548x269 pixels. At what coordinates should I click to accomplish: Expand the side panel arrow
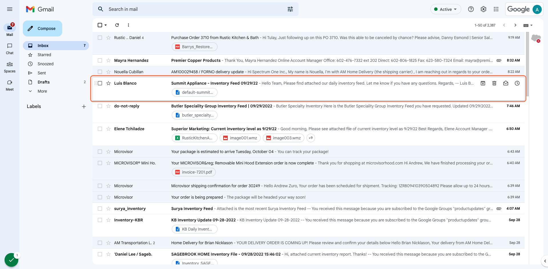[x=545, y=261]
